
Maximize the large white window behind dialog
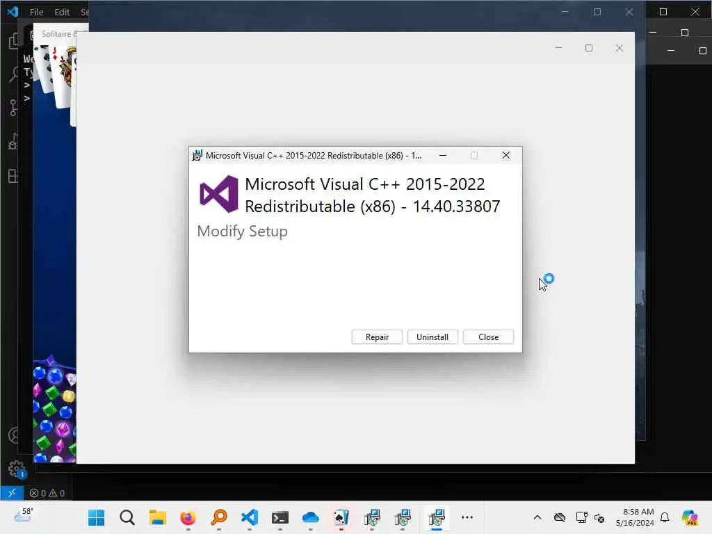click(x=589, y=48)
